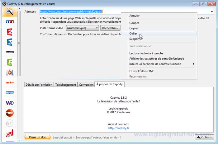
Task: Open the Options button
Action: tap(204, 137)
